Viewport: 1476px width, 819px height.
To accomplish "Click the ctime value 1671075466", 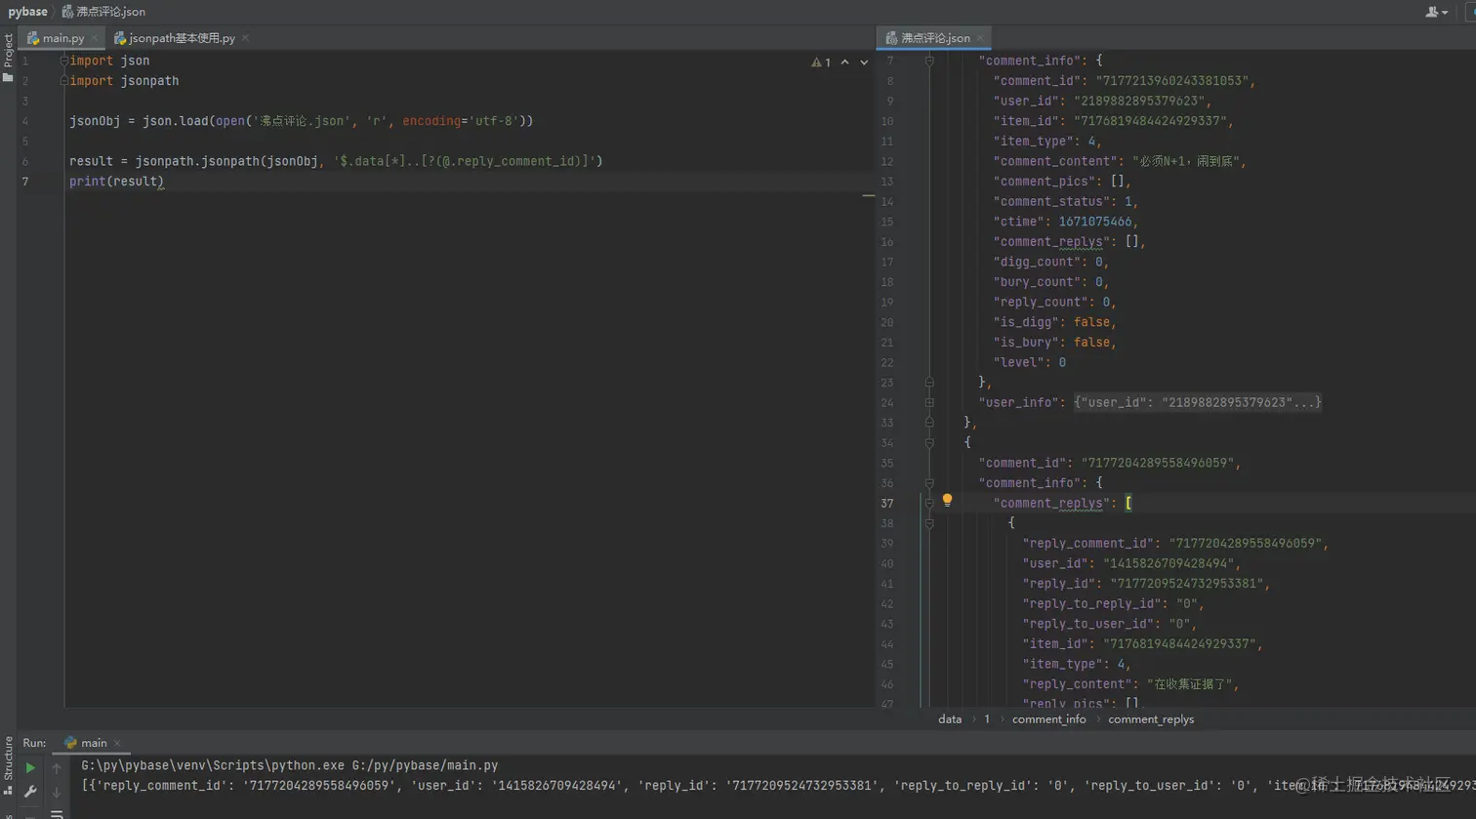I will pos(1095,222).
